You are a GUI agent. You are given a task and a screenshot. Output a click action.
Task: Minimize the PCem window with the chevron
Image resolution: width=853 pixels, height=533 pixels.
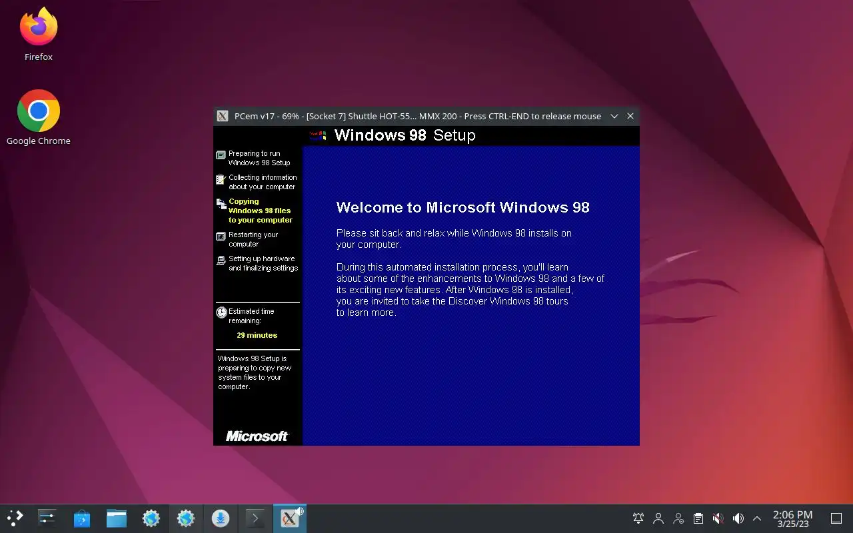[614, 116]
